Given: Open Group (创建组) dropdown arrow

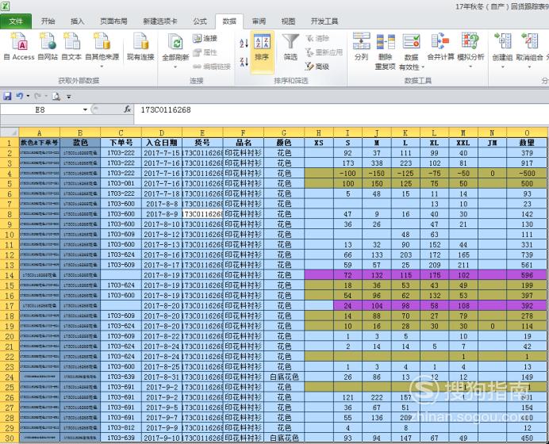Looking at the screenshot, I should click(x=502, y=67).
